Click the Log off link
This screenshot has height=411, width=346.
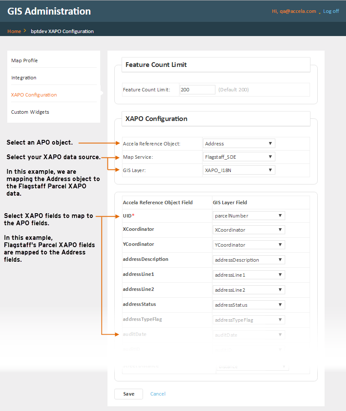331,11
